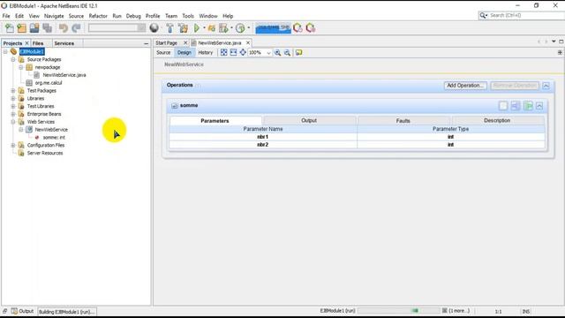Viewport: 565px width, 318px height.
Task: Click the Output button in status bar
Action: [x=23, y=311]
